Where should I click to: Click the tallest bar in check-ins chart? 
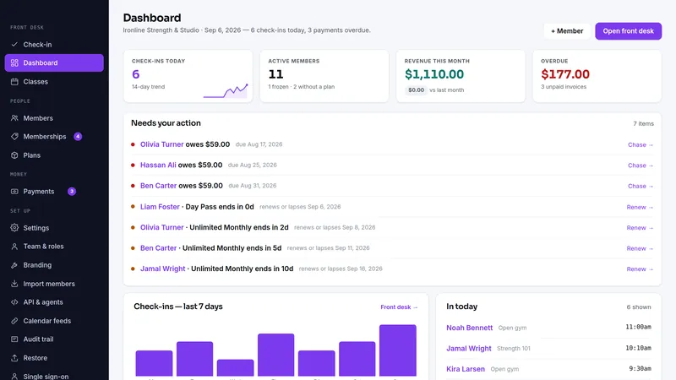coord(398,350)
